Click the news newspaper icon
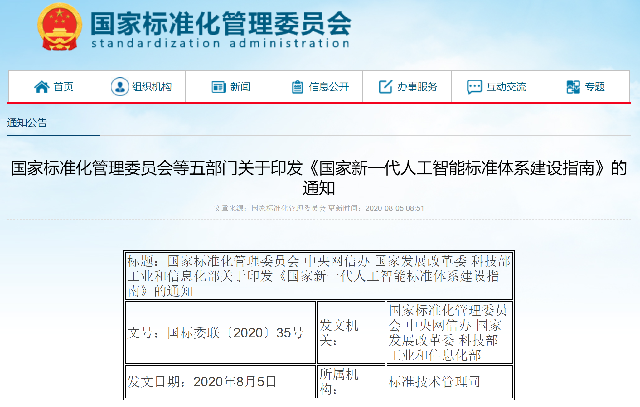The height and width of the screenshot is (407, 640). pos(218,87)
